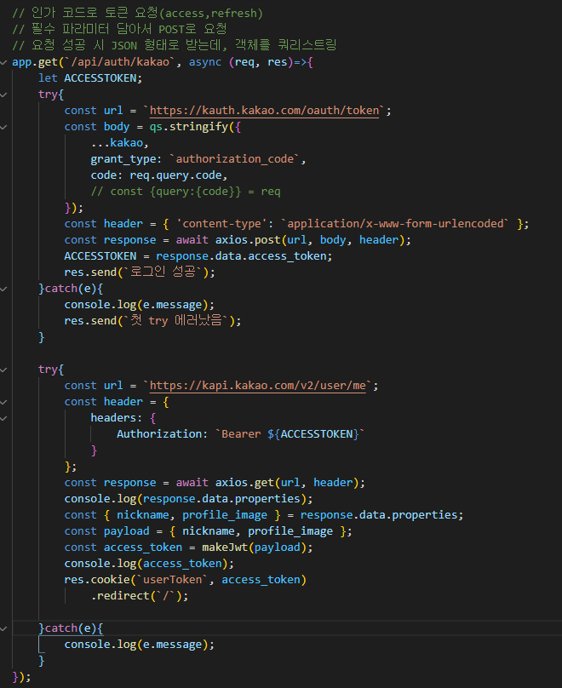Click 'qs.stringify' call
Screen dimensions: 562x688
[189, 127]
